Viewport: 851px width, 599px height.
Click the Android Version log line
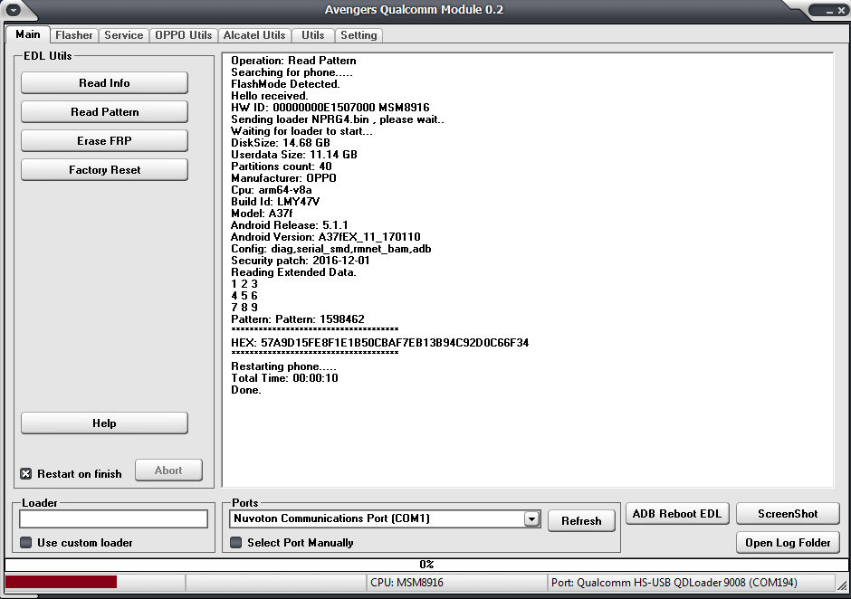click(326, 237)
